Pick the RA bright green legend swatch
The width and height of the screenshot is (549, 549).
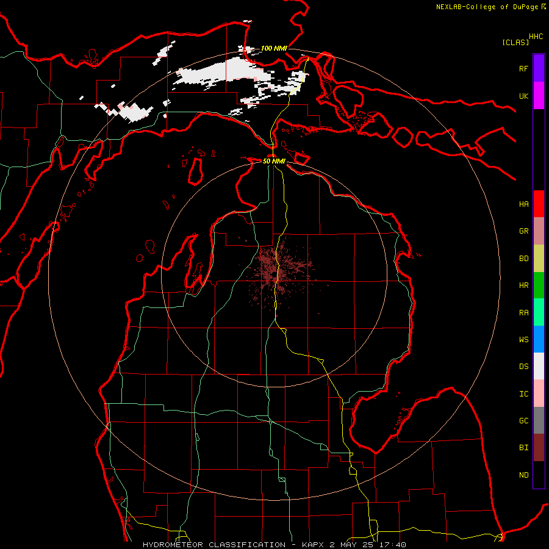coord(539,312)
